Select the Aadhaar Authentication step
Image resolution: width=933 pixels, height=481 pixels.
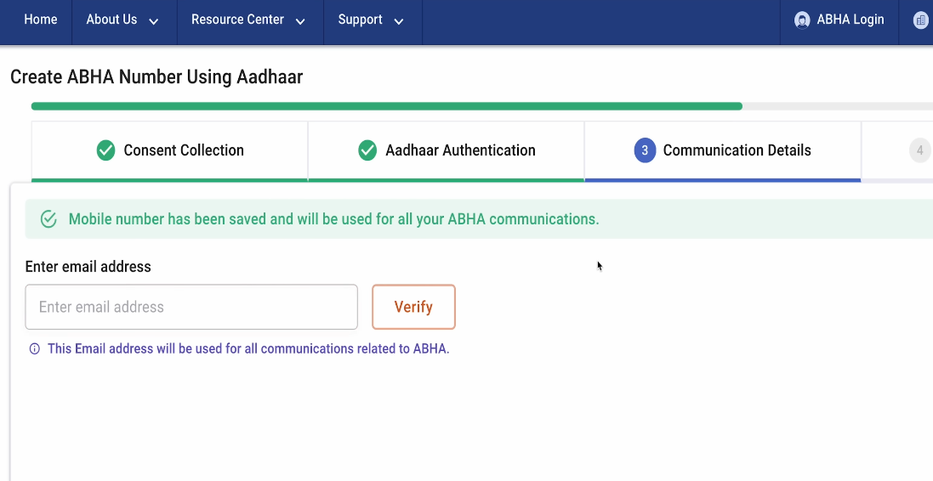click(x=447, y=150)
